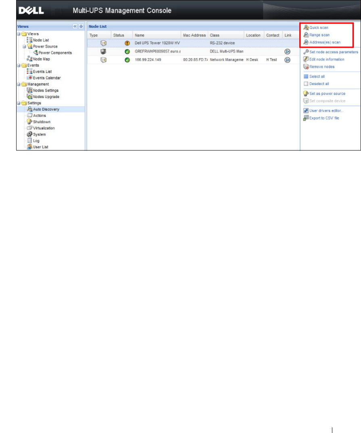Click the round button beside the collapse arrows
361x433 pixels.
click(x=81, y=27)
